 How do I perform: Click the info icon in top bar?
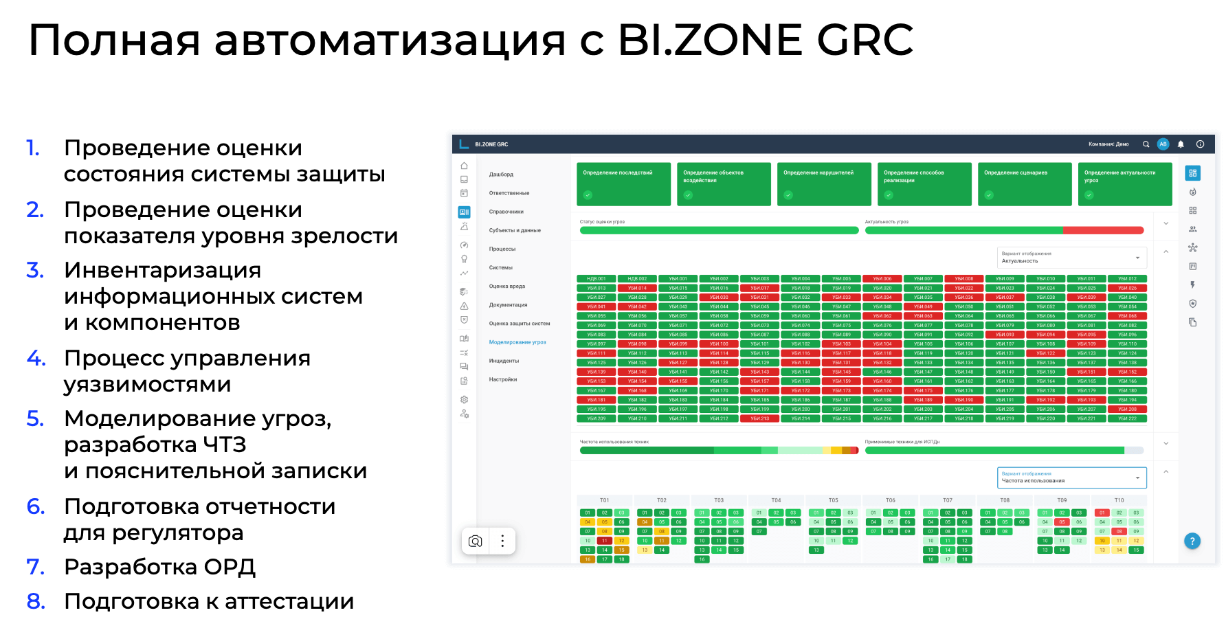click(x=1200, y=144)
